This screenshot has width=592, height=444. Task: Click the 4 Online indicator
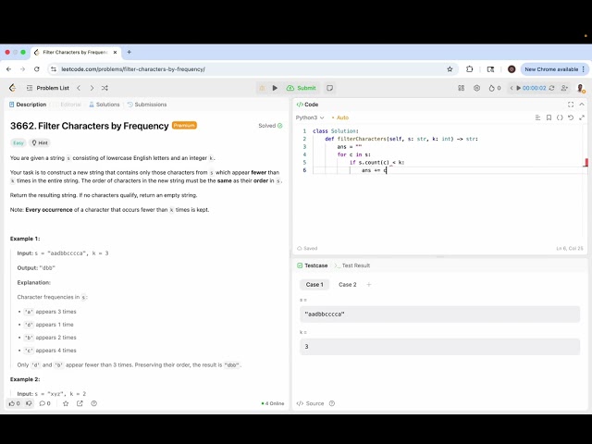point(273,403)
